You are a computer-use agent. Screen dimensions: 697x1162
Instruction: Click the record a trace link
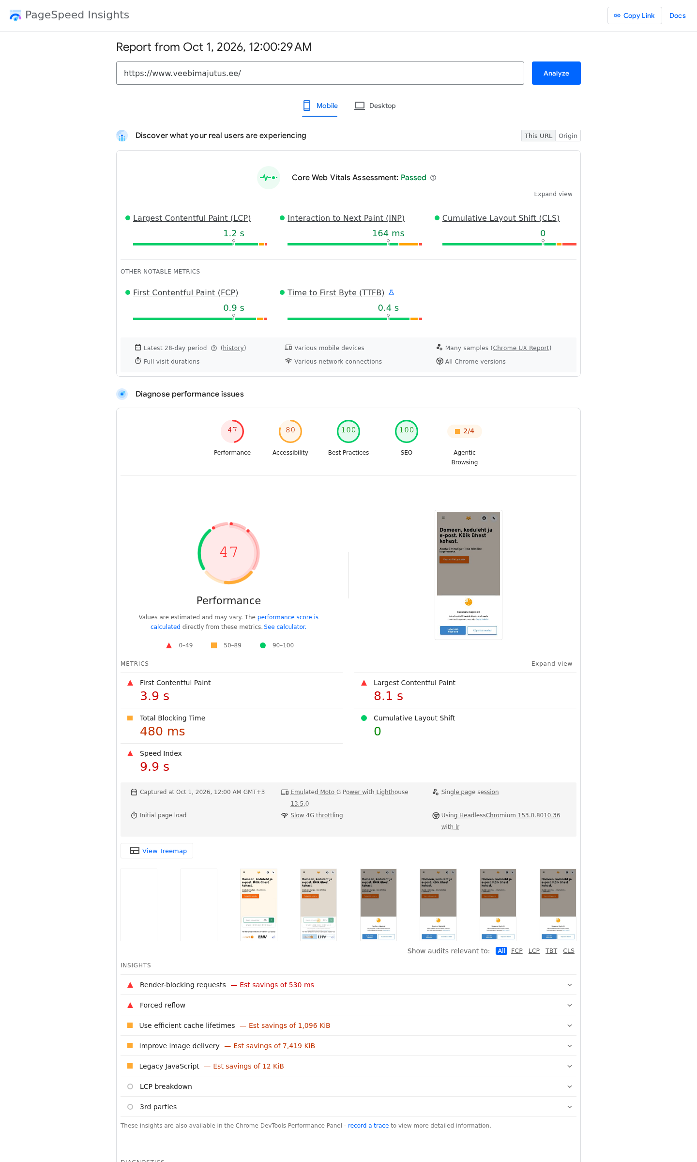tap(368, 1126)
